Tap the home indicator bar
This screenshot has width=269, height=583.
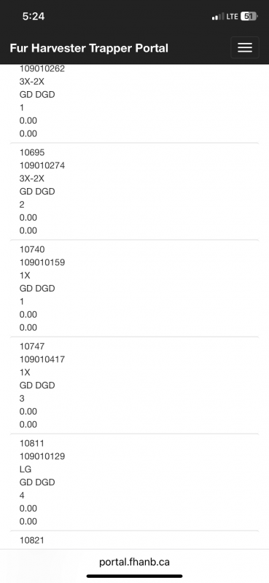pyautogui.click(x=134, y=576)
